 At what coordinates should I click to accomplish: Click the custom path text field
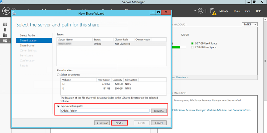(105, 111)
